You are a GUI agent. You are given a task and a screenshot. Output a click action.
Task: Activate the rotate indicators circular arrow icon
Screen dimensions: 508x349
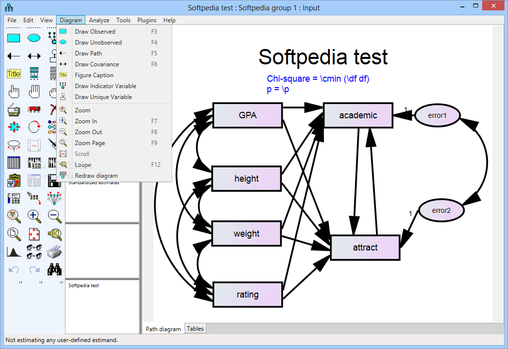click(x=34, y=127)
